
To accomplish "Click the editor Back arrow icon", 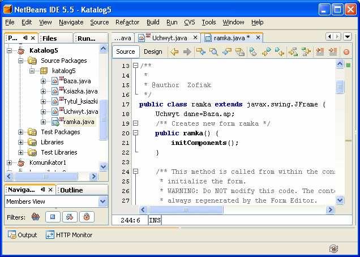I will (174, 52).
